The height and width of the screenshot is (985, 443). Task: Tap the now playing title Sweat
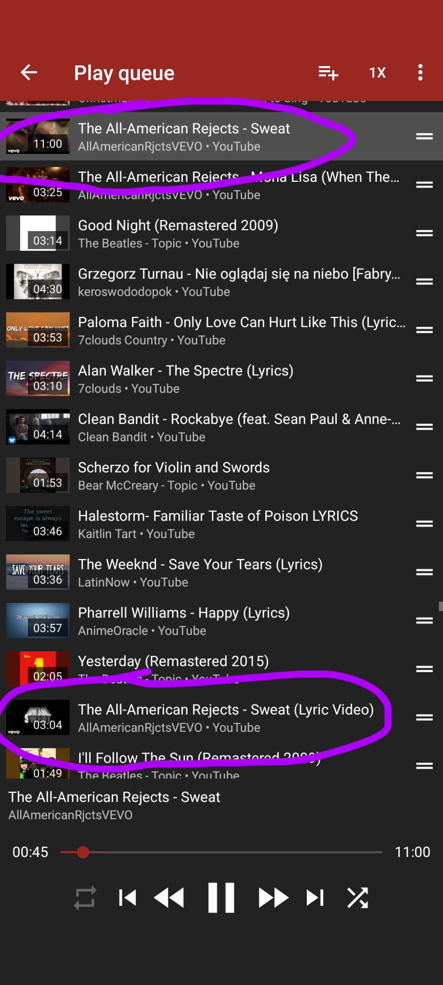click(114, 797)
